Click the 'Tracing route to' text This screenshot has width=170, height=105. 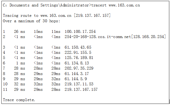(x=21, y=16)
